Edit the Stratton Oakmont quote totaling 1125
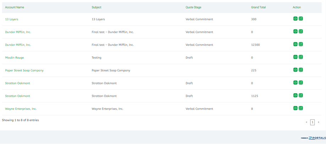 click(301, 95)
